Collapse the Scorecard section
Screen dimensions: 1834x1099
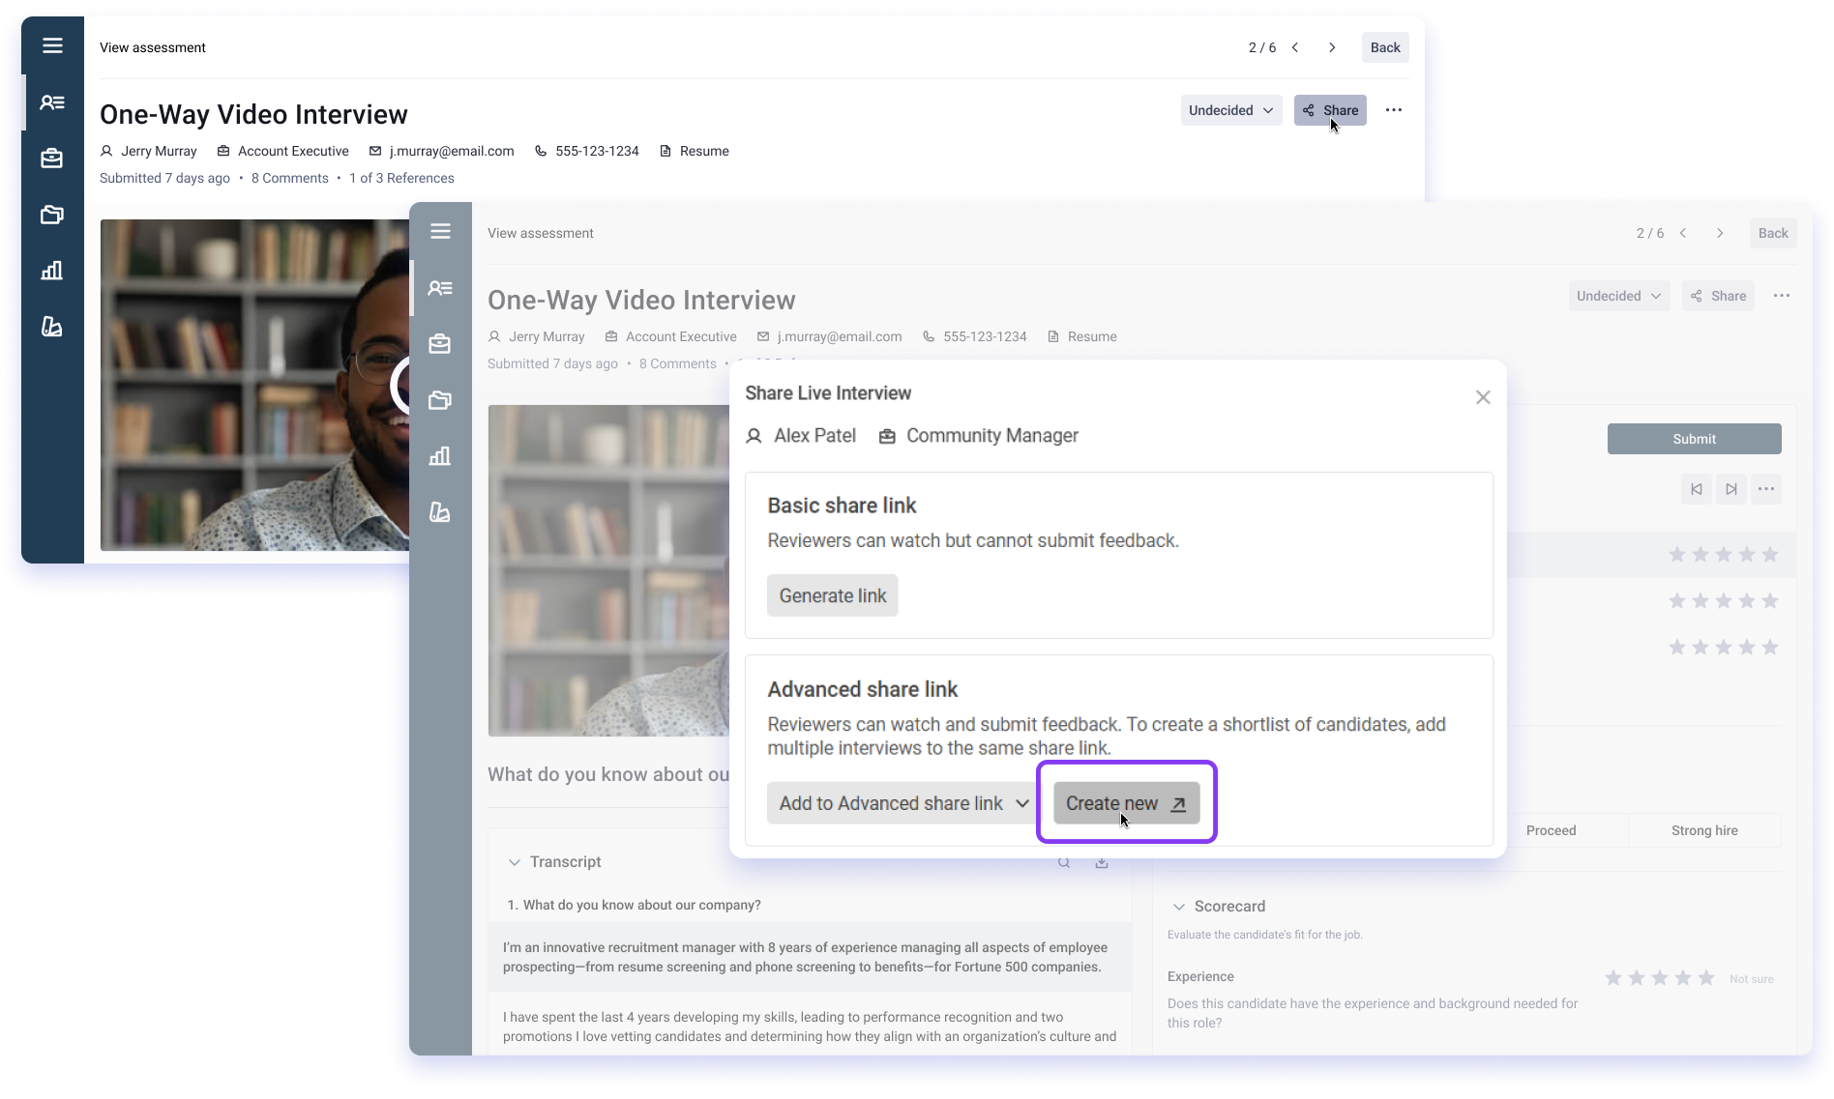(x=1179, y=907)
